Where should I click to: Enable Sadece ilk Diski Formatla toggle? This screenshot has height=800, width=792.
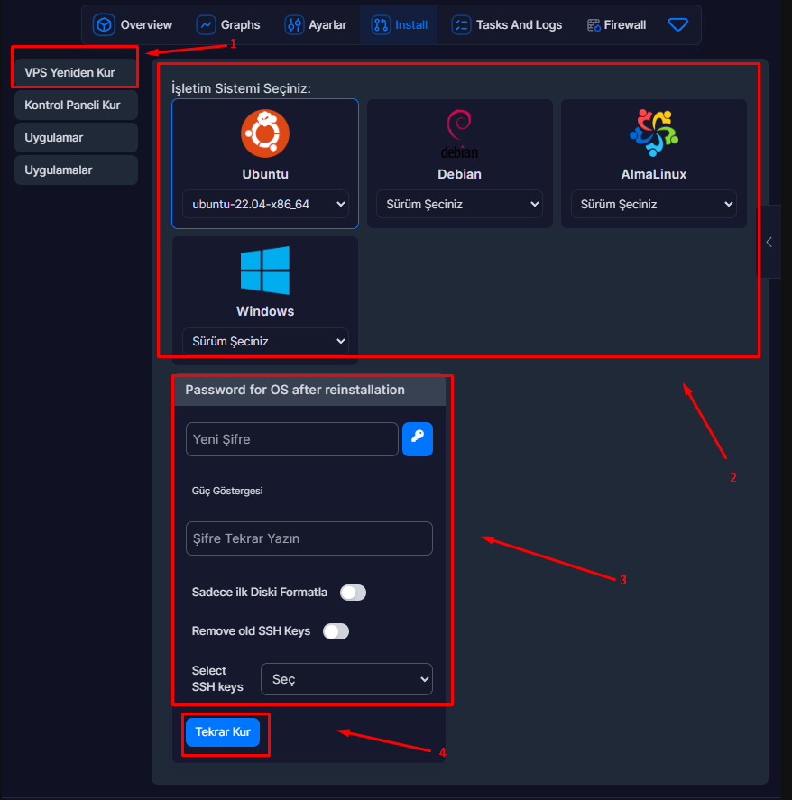pyautogui.click(x=353, y=593)
